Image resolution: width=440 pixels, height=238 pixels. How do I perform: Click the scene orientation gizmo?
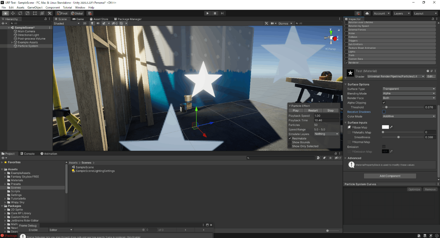tap(332, 38)
